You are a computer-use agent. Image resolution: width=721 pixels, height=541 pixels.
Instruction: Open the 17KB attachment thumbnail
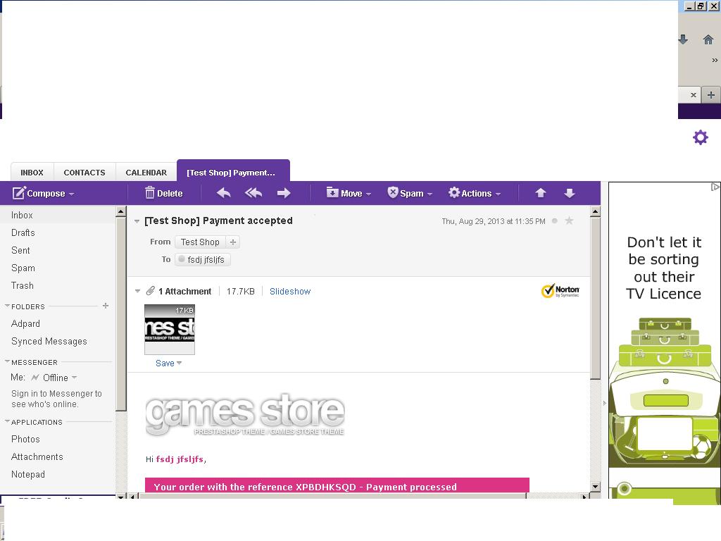pos(170,330)
